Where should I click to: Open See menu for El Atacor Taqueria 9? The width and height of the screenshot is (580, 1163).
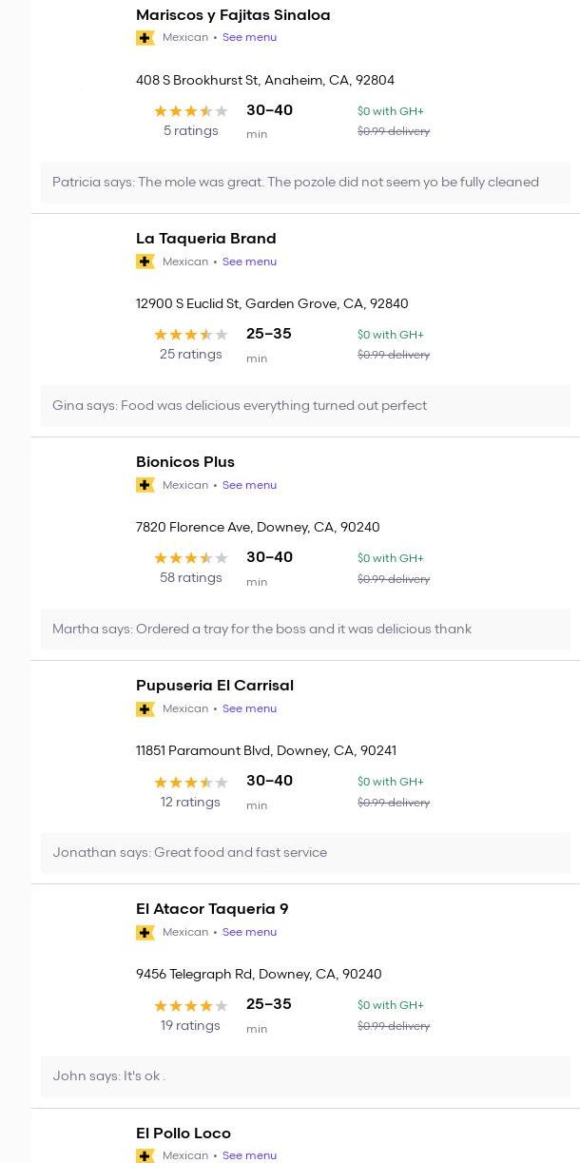[x=249, y=932]
